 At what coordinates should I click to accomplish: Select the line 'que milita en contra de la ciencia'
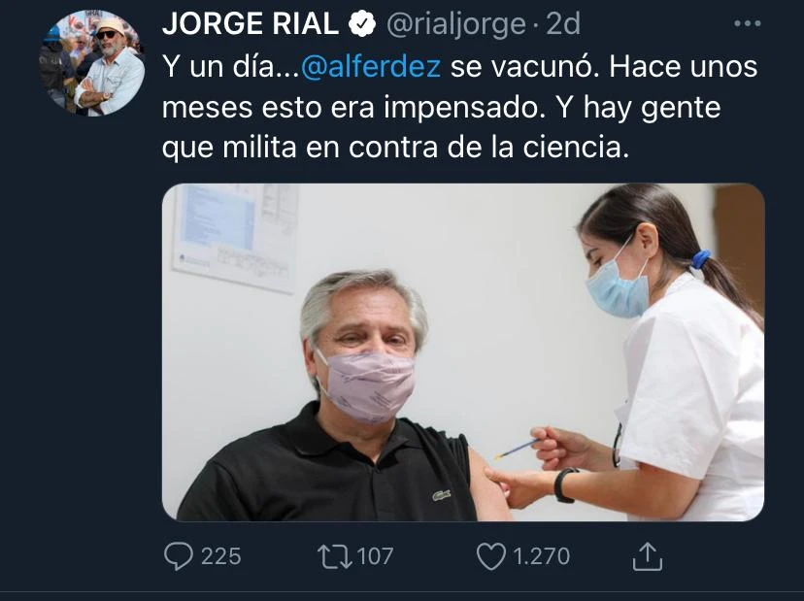point(395,149)
